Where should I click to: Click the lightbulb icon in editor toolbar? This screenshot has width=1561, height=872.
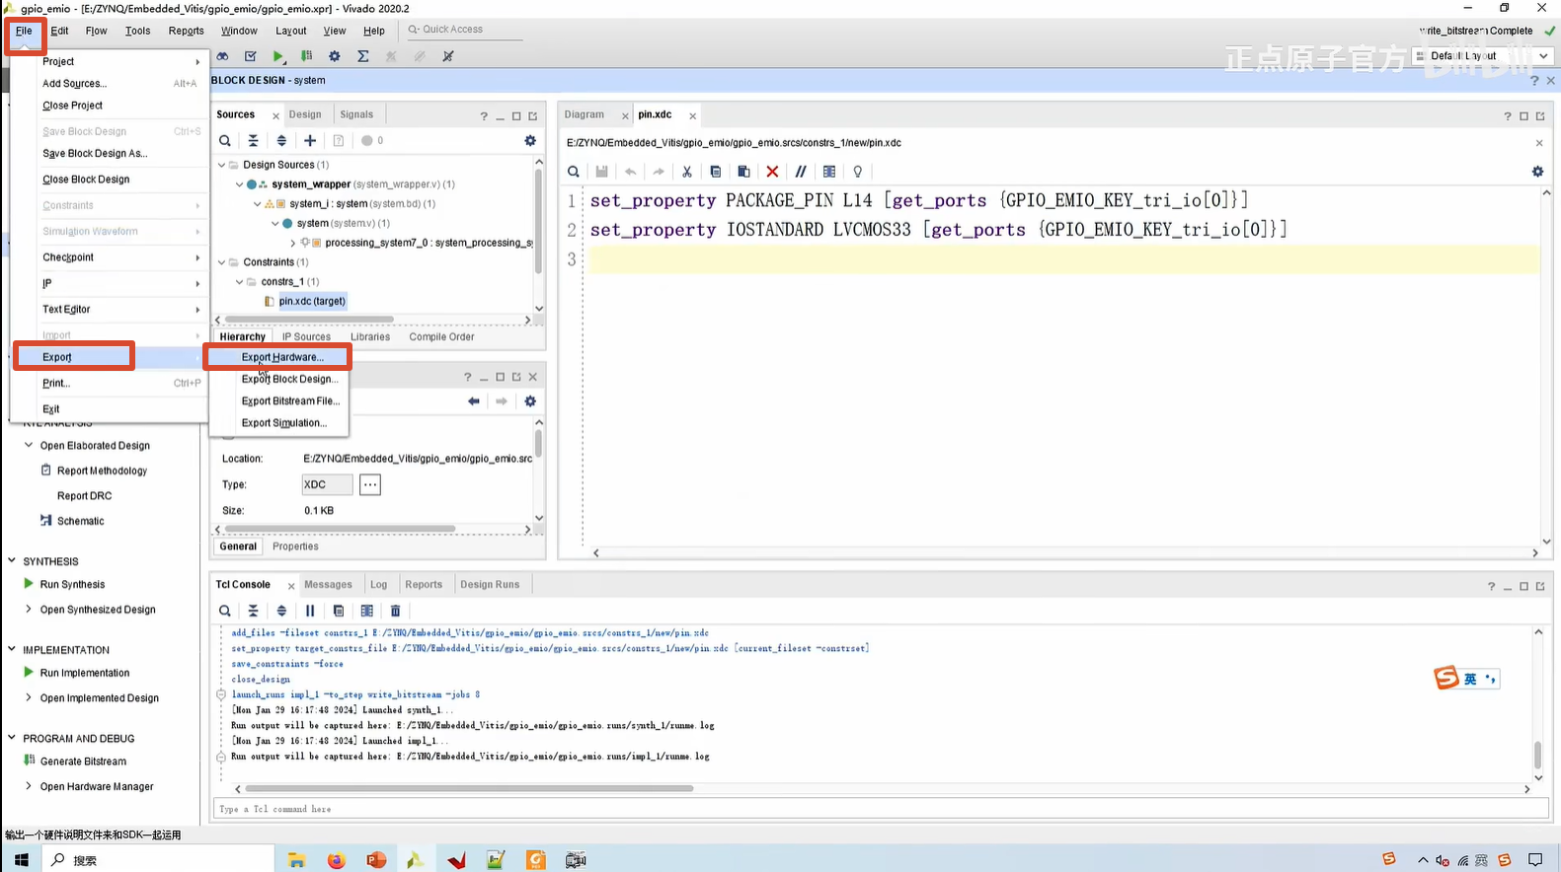(857, 172)
